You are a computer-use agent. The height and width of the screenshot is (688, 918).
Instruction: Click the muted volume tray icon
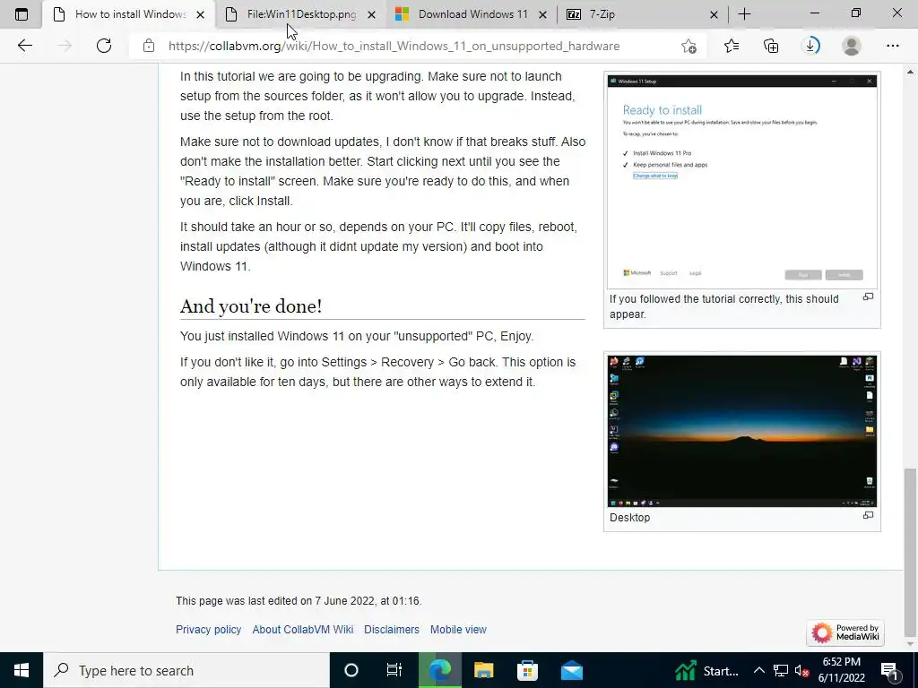click(x=801, y=670)
